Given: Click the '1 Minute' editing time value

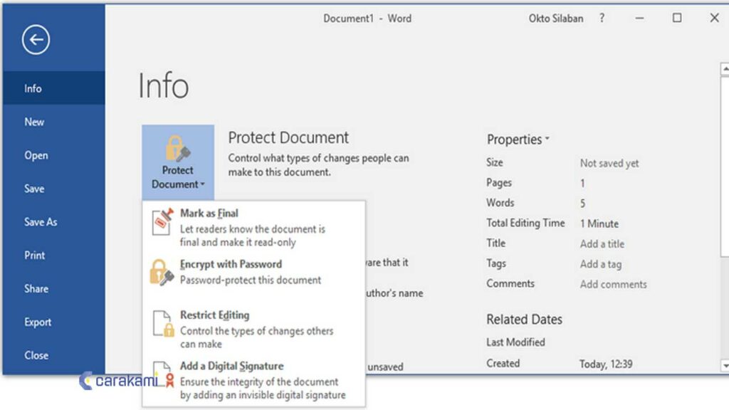Looking at the screenshot, I should (x=599, y=224).
